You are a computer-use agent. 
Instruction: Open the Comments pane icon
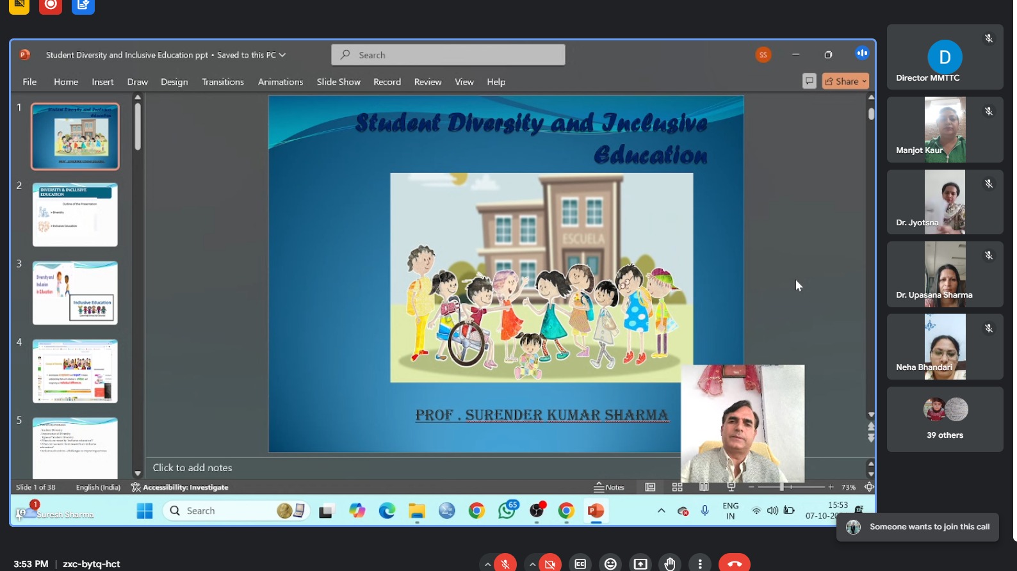click(810, 81)
